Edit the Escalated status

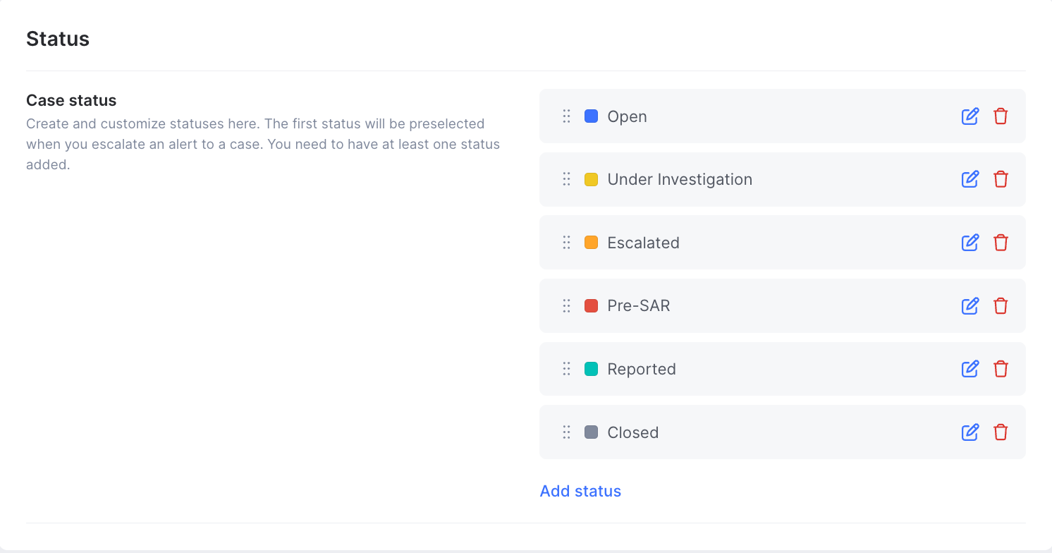click(x=970, y=243)
